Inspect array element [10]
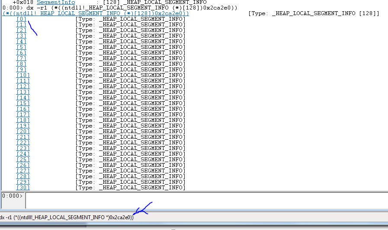This screenshot has height=230, width=388. (x=23, y=75)
